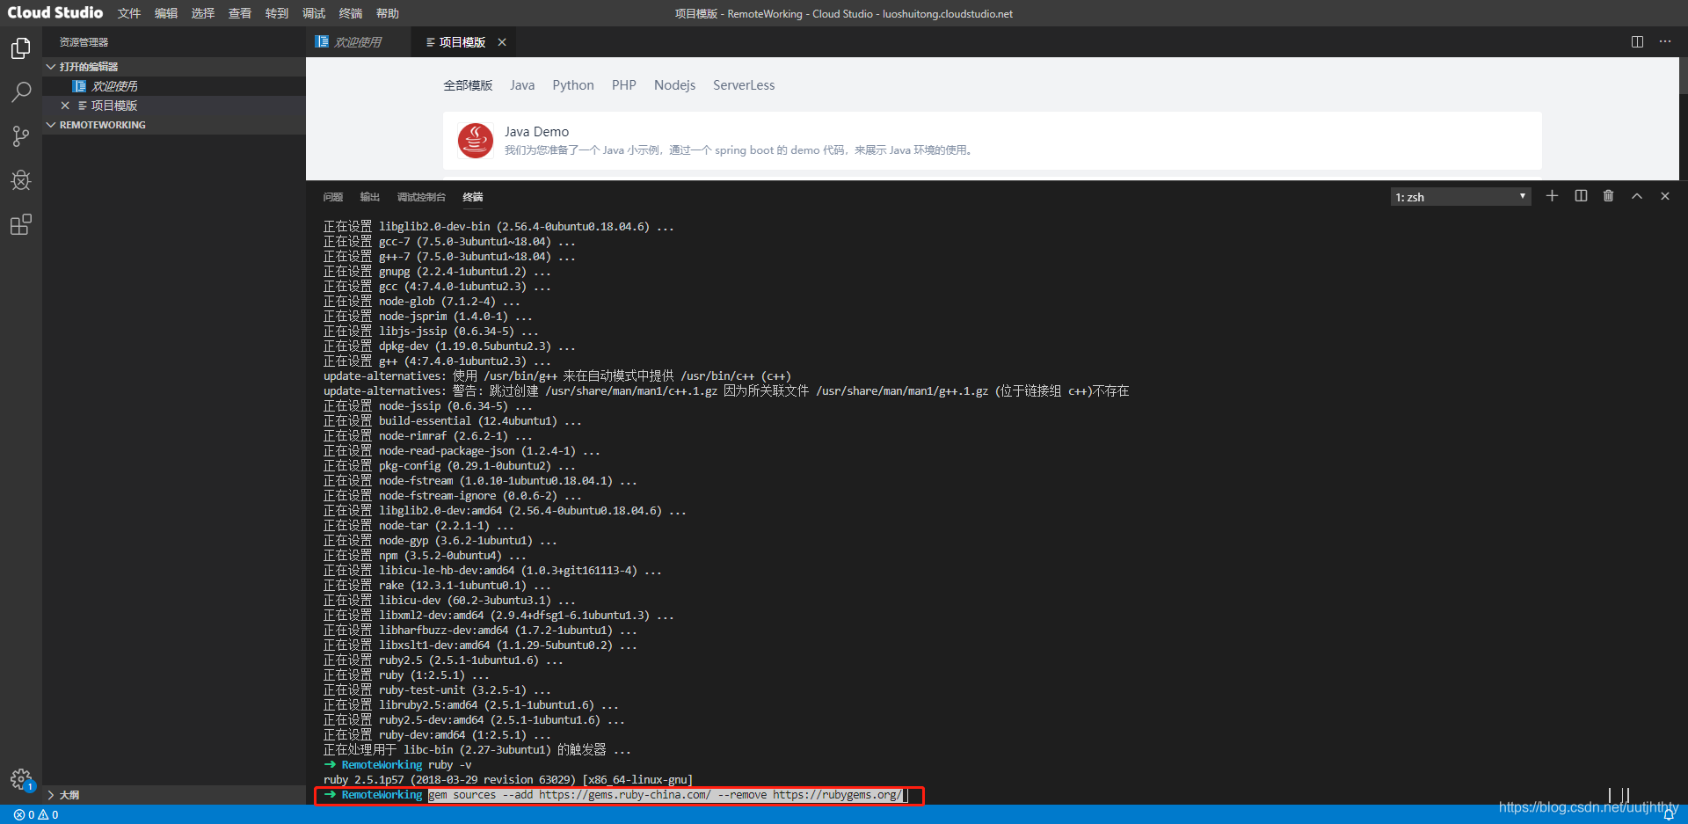This screenshot has height=824, width=1688.
Task: Filter templates by Java
Action: (x=522, y=85)
